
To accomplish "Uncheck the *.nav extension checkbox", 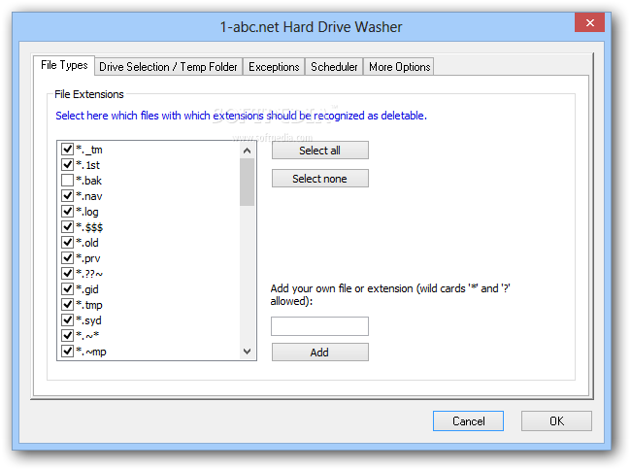I will (67, 196).
